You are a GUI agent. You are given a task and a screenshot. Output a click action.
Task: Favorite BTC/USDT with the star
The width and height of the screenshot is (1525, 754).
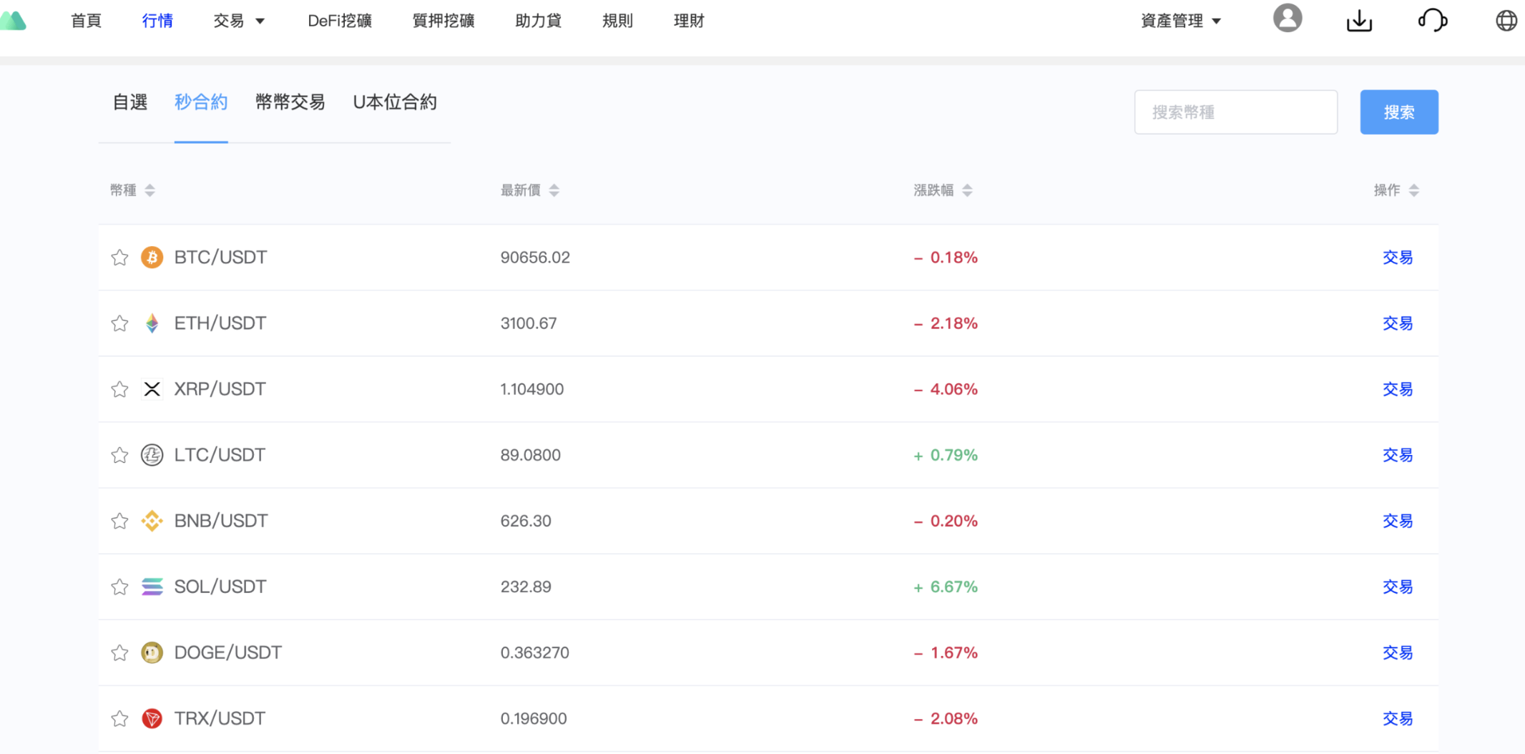point(119,258)
